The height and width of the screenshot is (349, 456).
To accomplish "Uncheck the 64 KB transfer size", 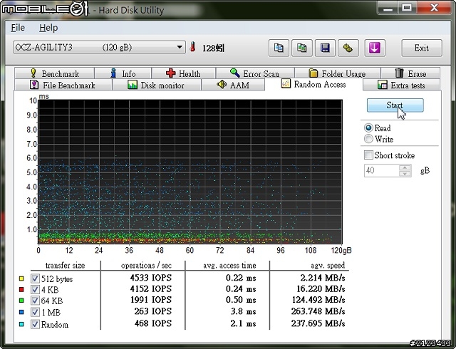I will tap(35, 301).
